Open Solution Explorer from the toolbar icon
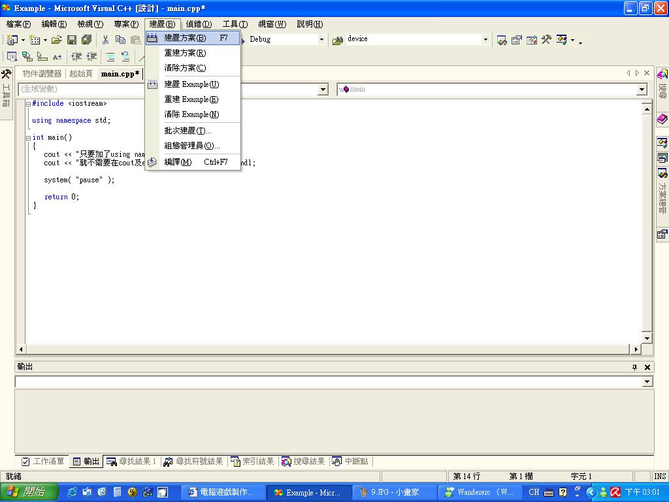 click(x=502, y=40)
